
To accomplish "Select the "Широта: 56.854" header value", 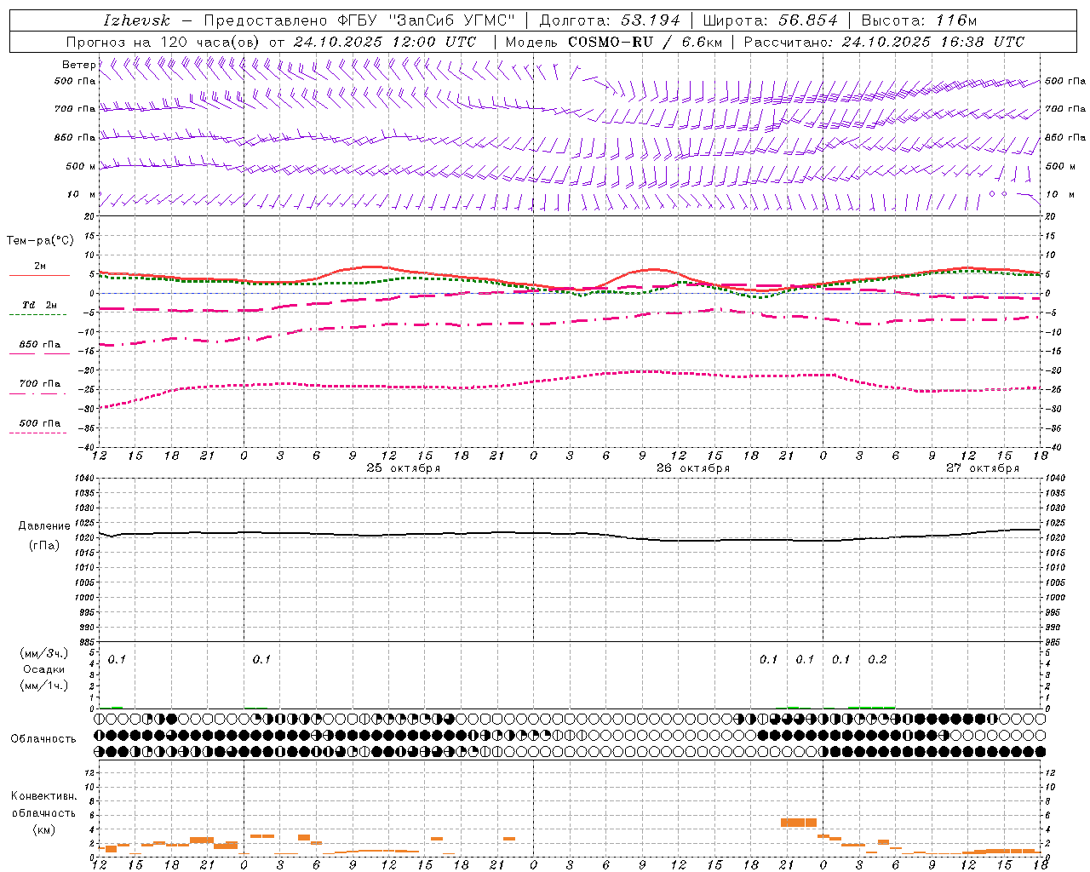I will (x=770, y=20).
